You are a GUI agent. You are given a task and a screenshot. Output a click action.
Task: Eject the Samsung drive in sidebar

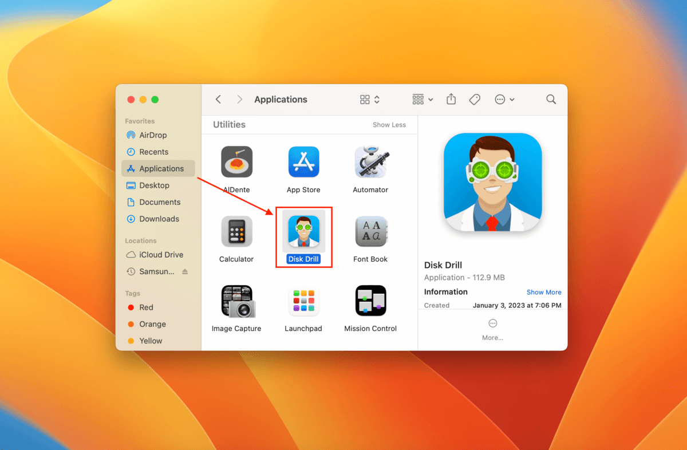[x=185, y=271]
